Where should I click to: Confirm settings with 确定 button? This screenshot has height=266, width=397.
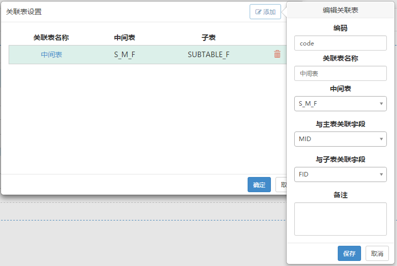259,185
